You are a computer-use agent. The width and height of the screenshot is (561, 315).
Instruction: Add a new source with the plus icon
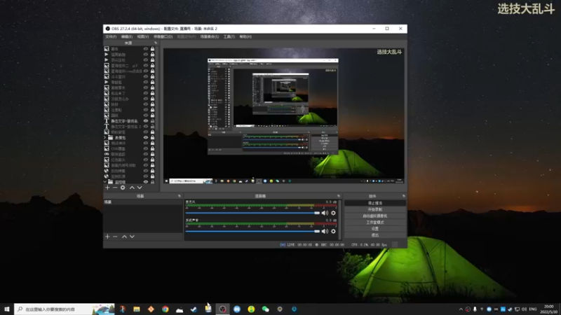[x=107, y=188]
